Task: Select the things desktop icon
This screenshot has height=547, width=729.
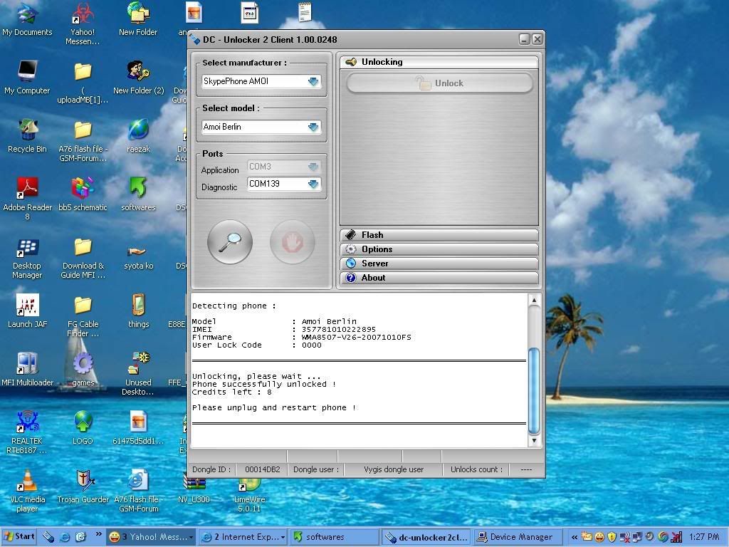Action: click(x=139, y=312)
